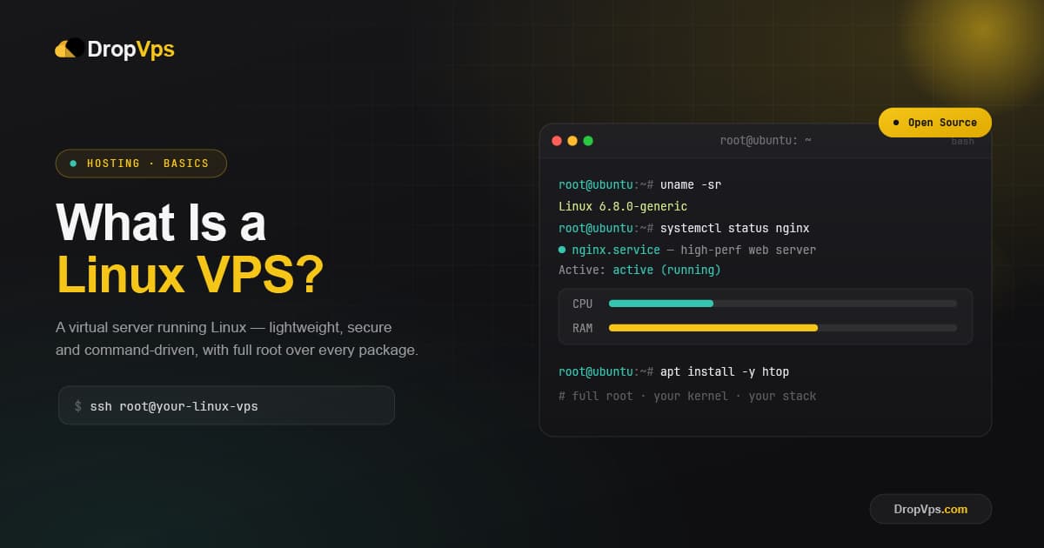Click the DropVps brand name text

coord(131,50)
